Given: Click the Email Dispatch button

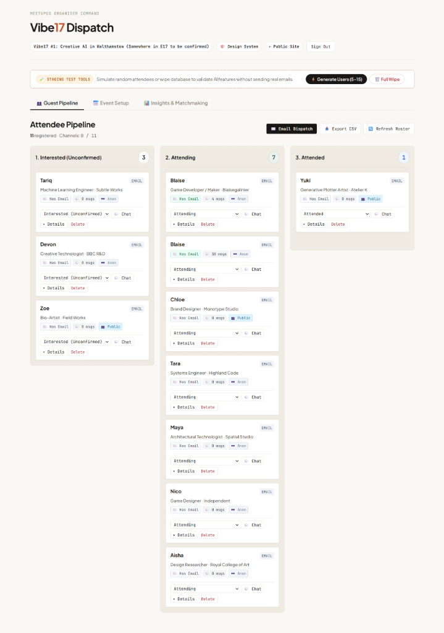Looking at the screenshot, I should 291,129.
